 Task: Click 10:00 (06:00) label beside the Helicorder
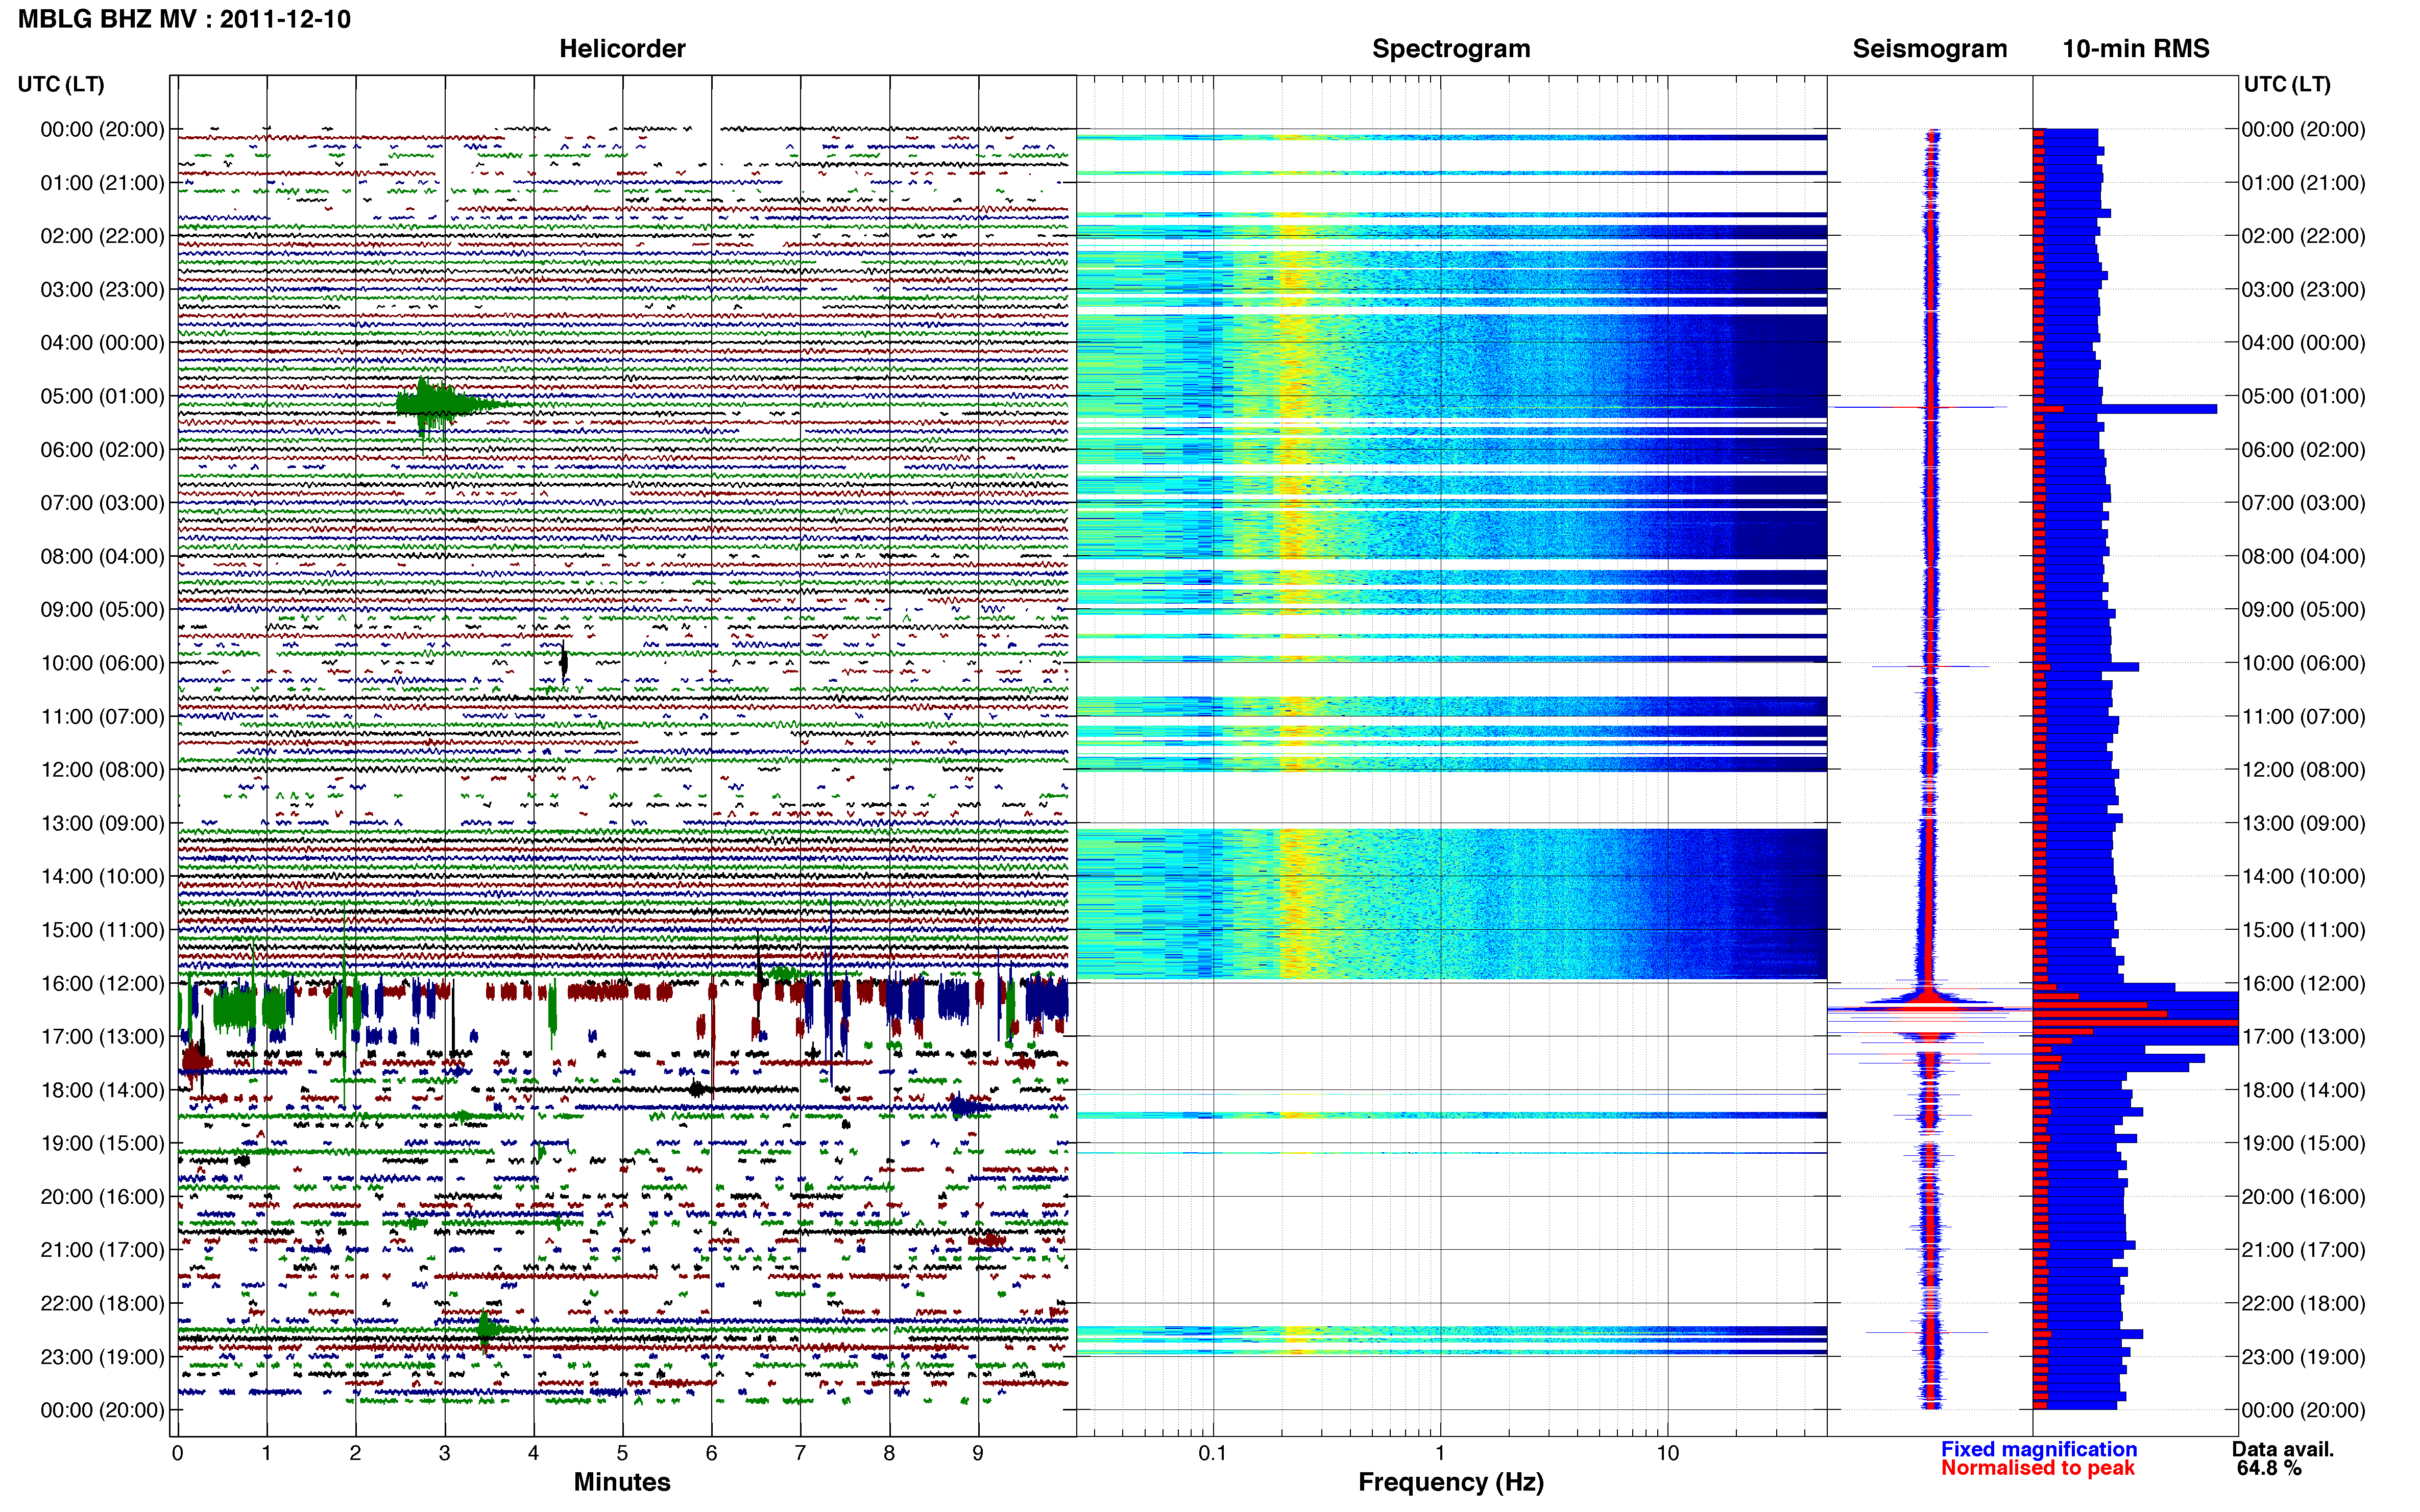click(x=102, y=663)
